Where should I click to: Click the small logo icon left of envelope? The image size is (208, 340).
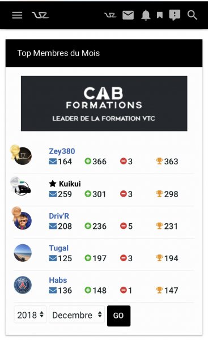click(110, 15)
